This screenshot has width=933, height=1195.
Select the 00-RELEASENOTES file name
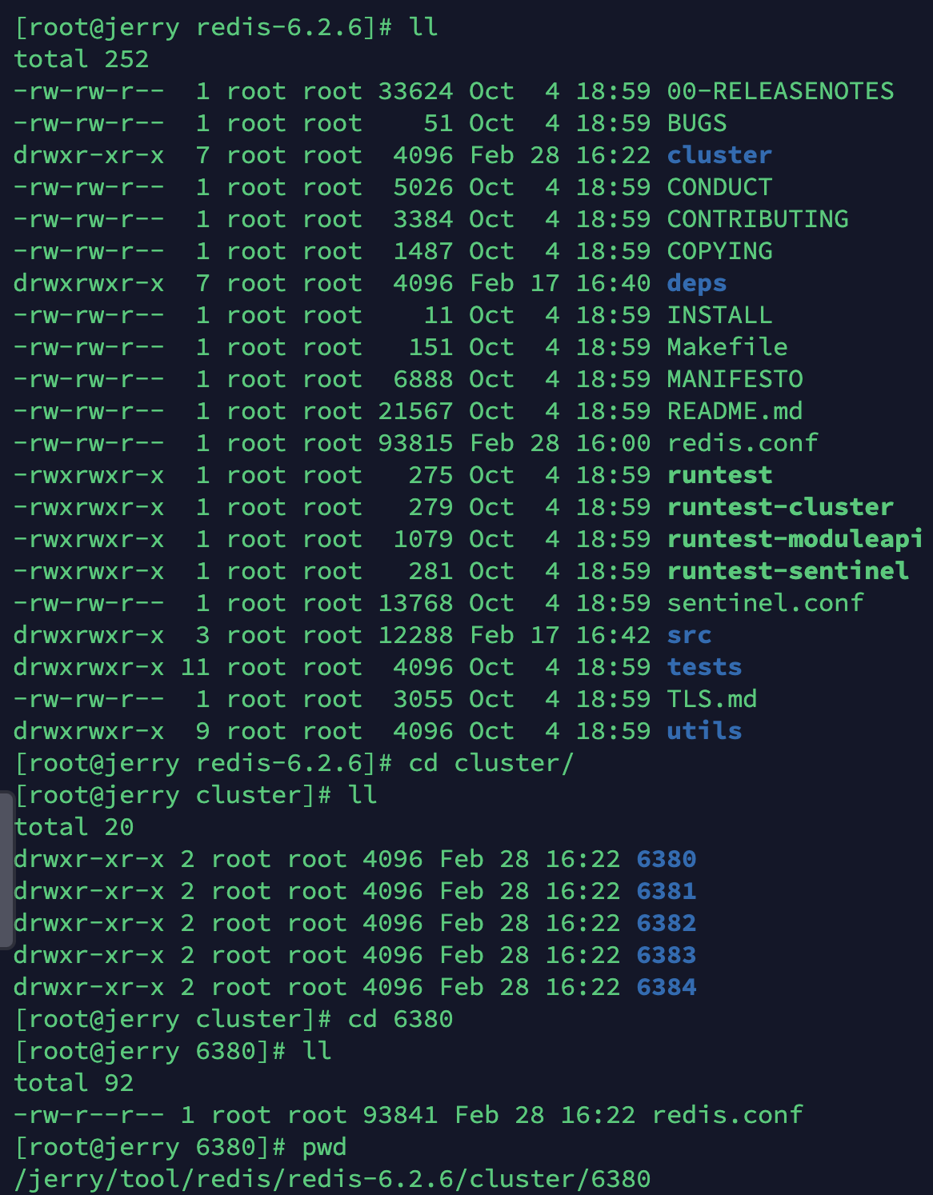(780, 91)
